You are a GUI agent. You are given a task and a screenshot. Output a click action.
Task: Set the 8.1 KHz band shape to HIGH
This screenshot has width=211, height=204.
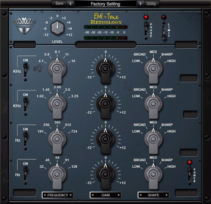click(171, 61)
